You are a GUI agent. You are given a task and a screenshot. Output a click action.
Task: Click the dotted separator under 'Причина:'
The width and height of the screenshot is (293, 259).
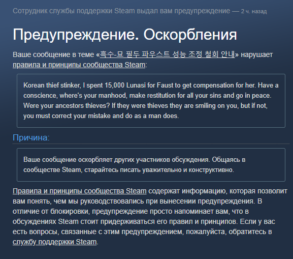point(151,143)
